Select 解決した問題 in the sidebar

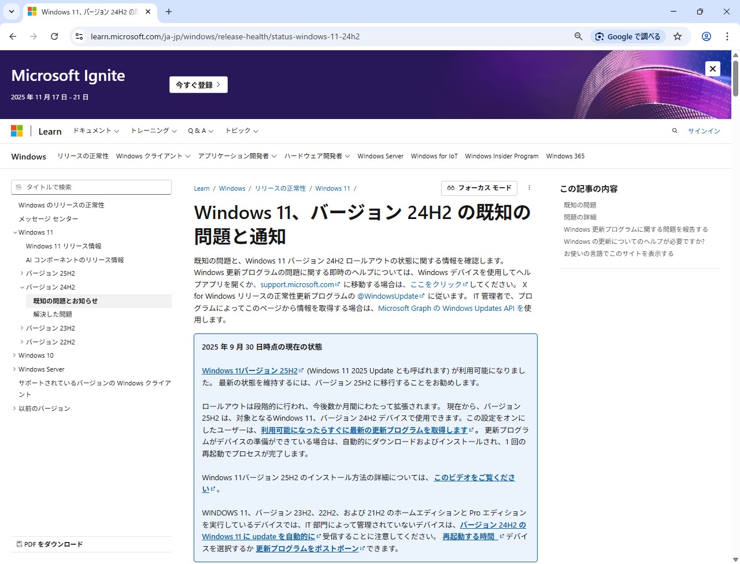[53, 314]
